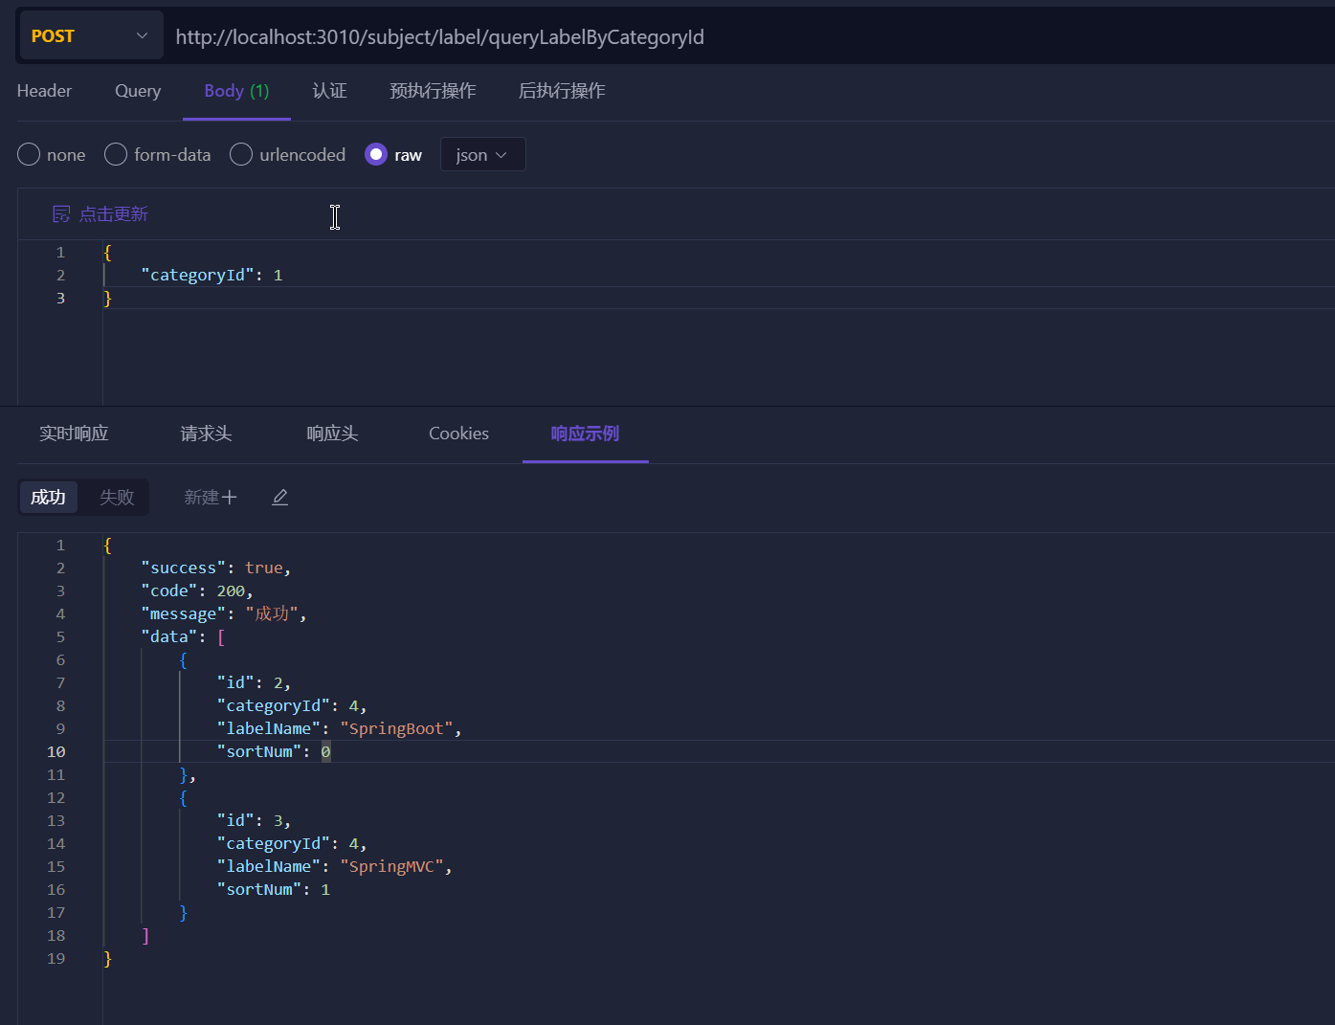Select the 响应示例 tab
The width and height of the screenshot is (1335, 1025).
pos(585,434)
